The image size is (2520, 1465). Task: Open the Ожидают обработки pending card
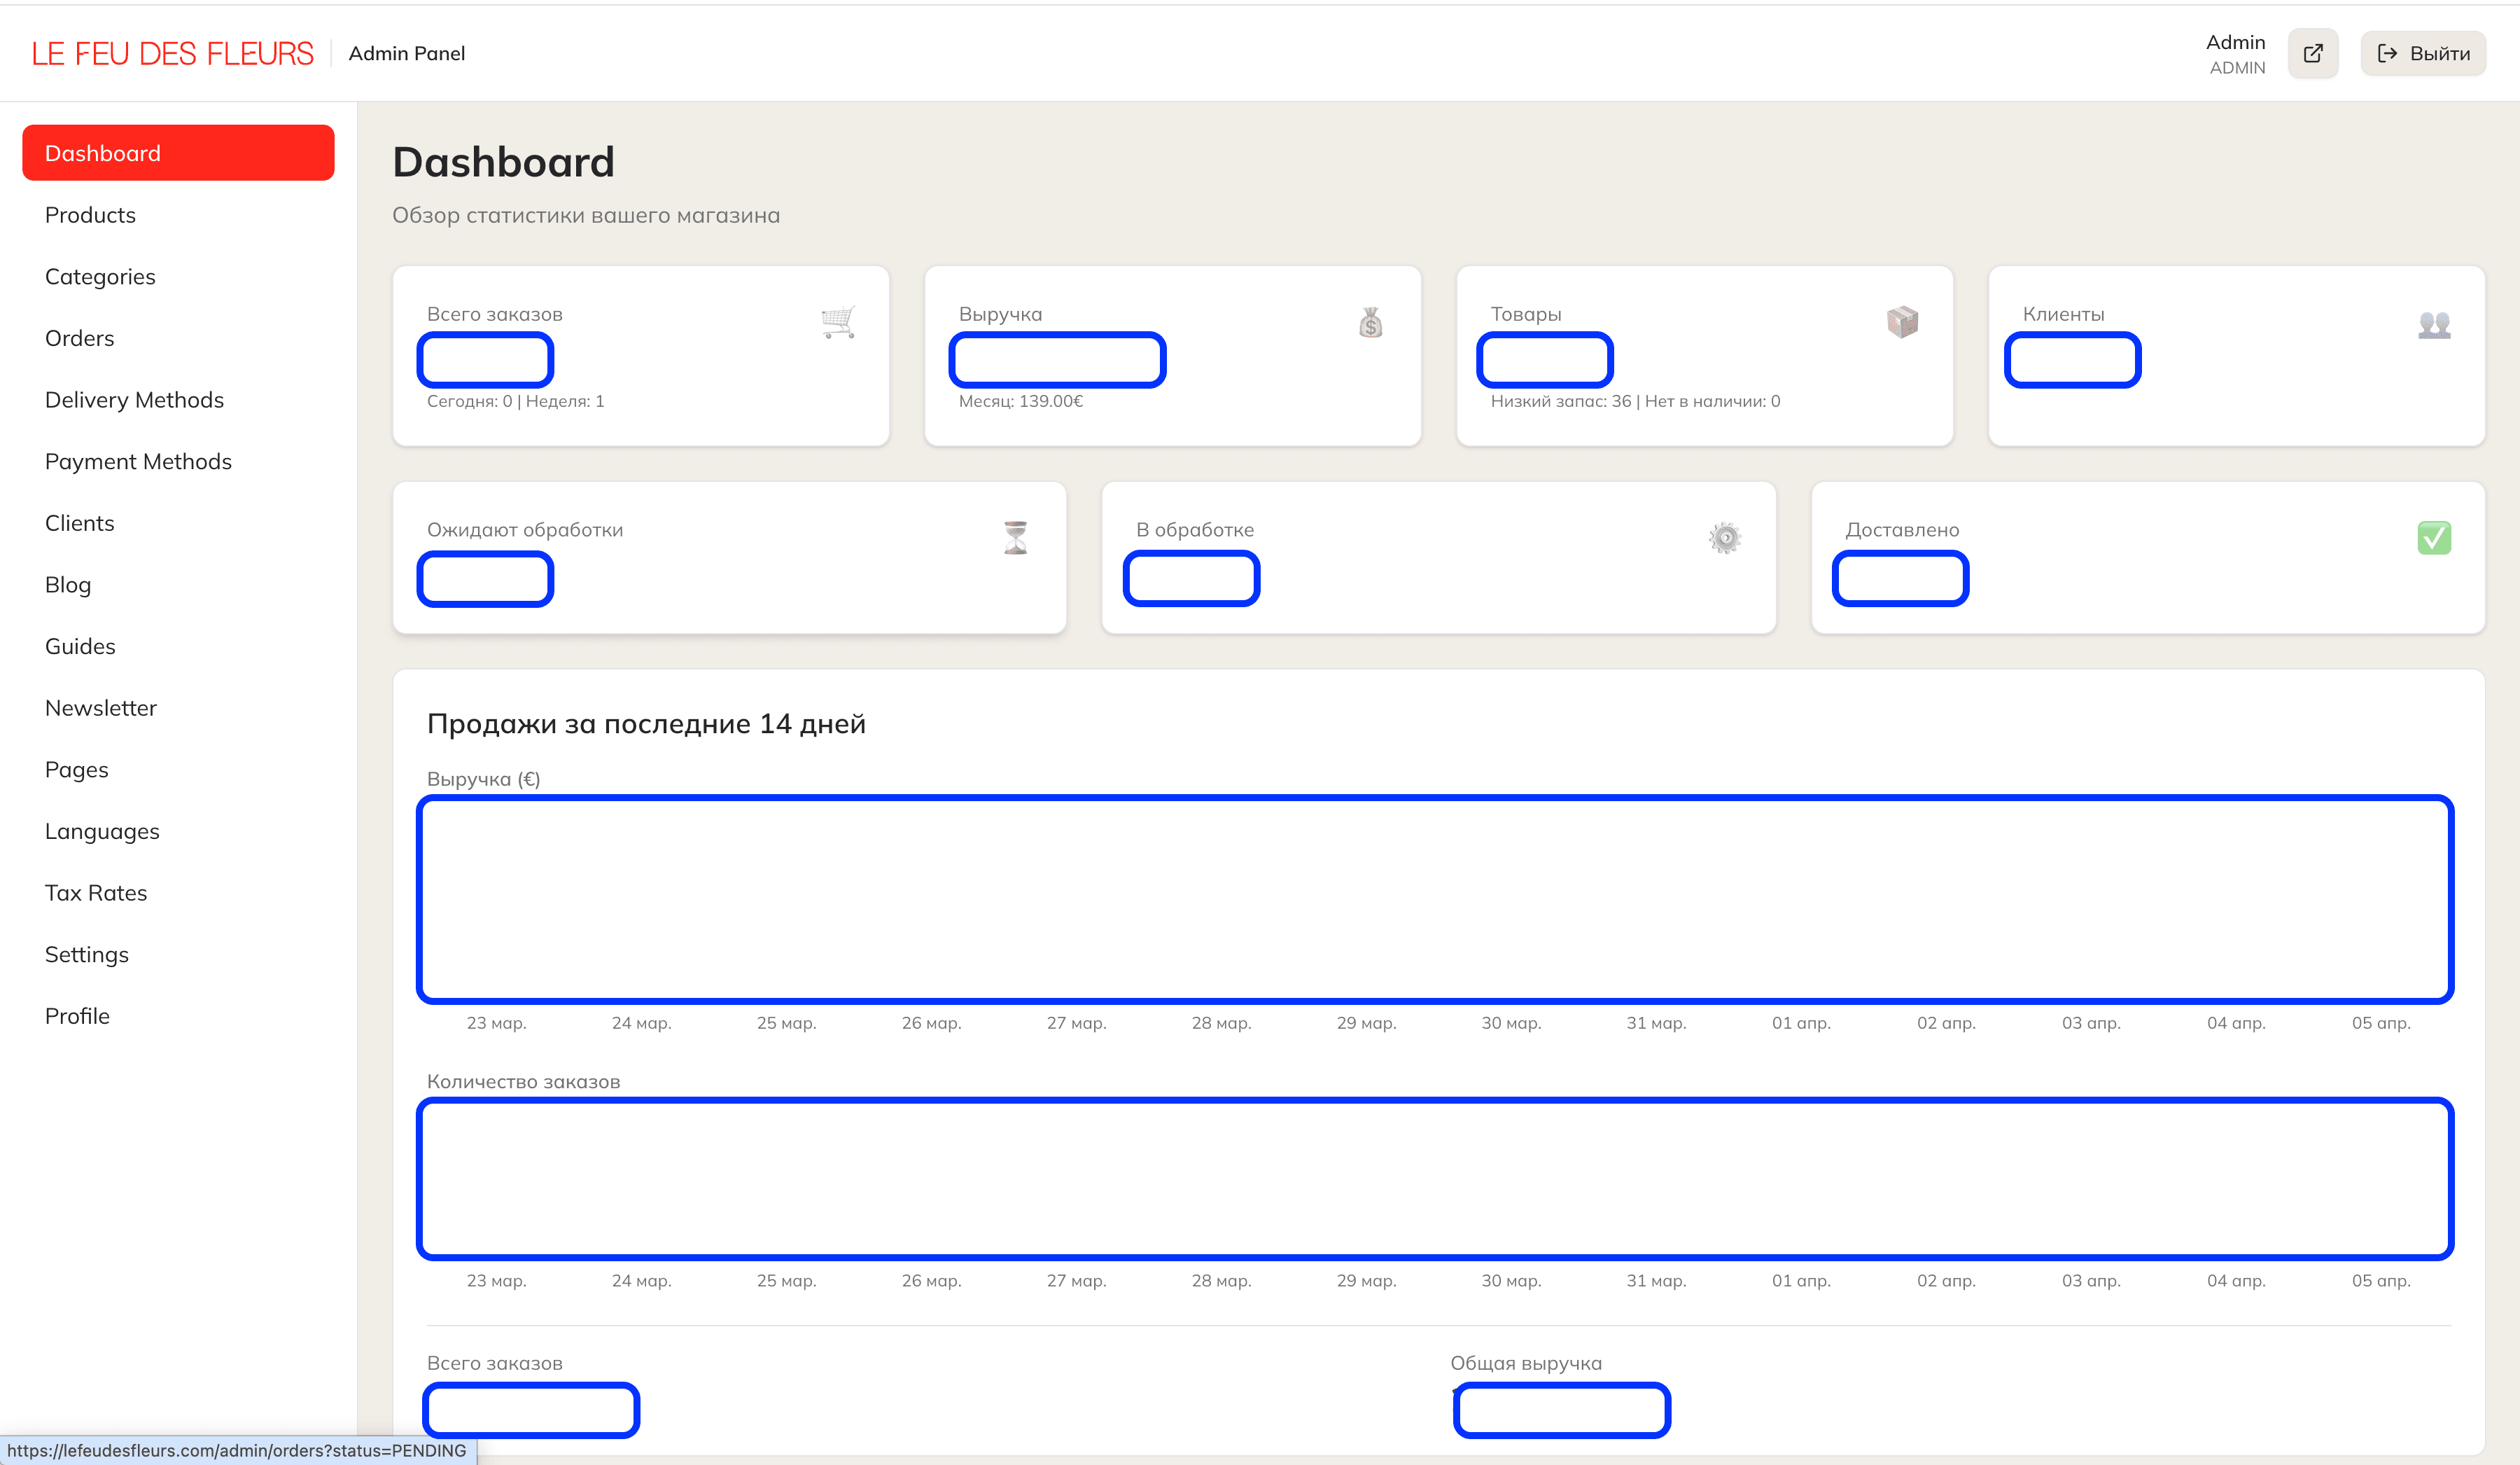click(729, 557)
